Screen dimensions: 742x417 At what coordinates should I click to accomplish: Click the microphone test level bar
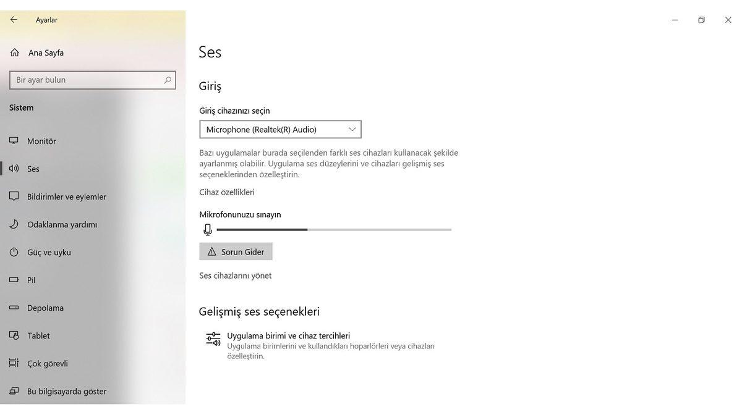click(334, 230)
